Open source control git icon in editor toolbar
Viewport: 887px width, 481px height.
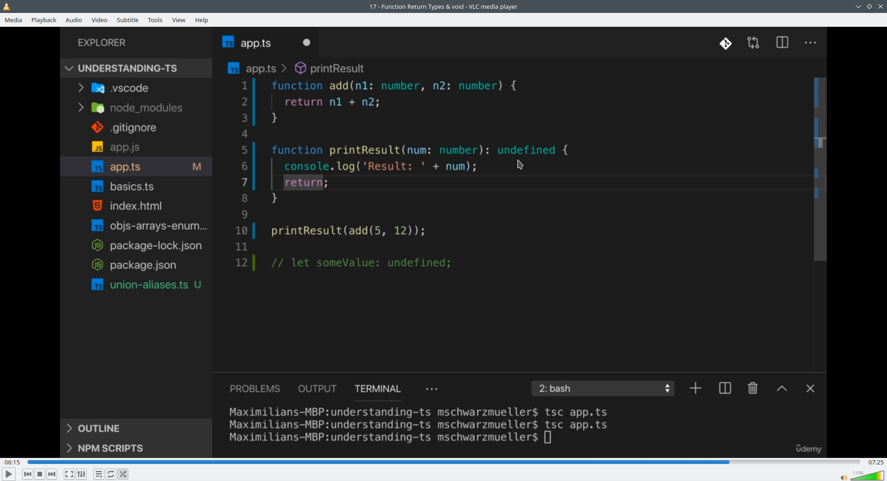click(726, 43)
